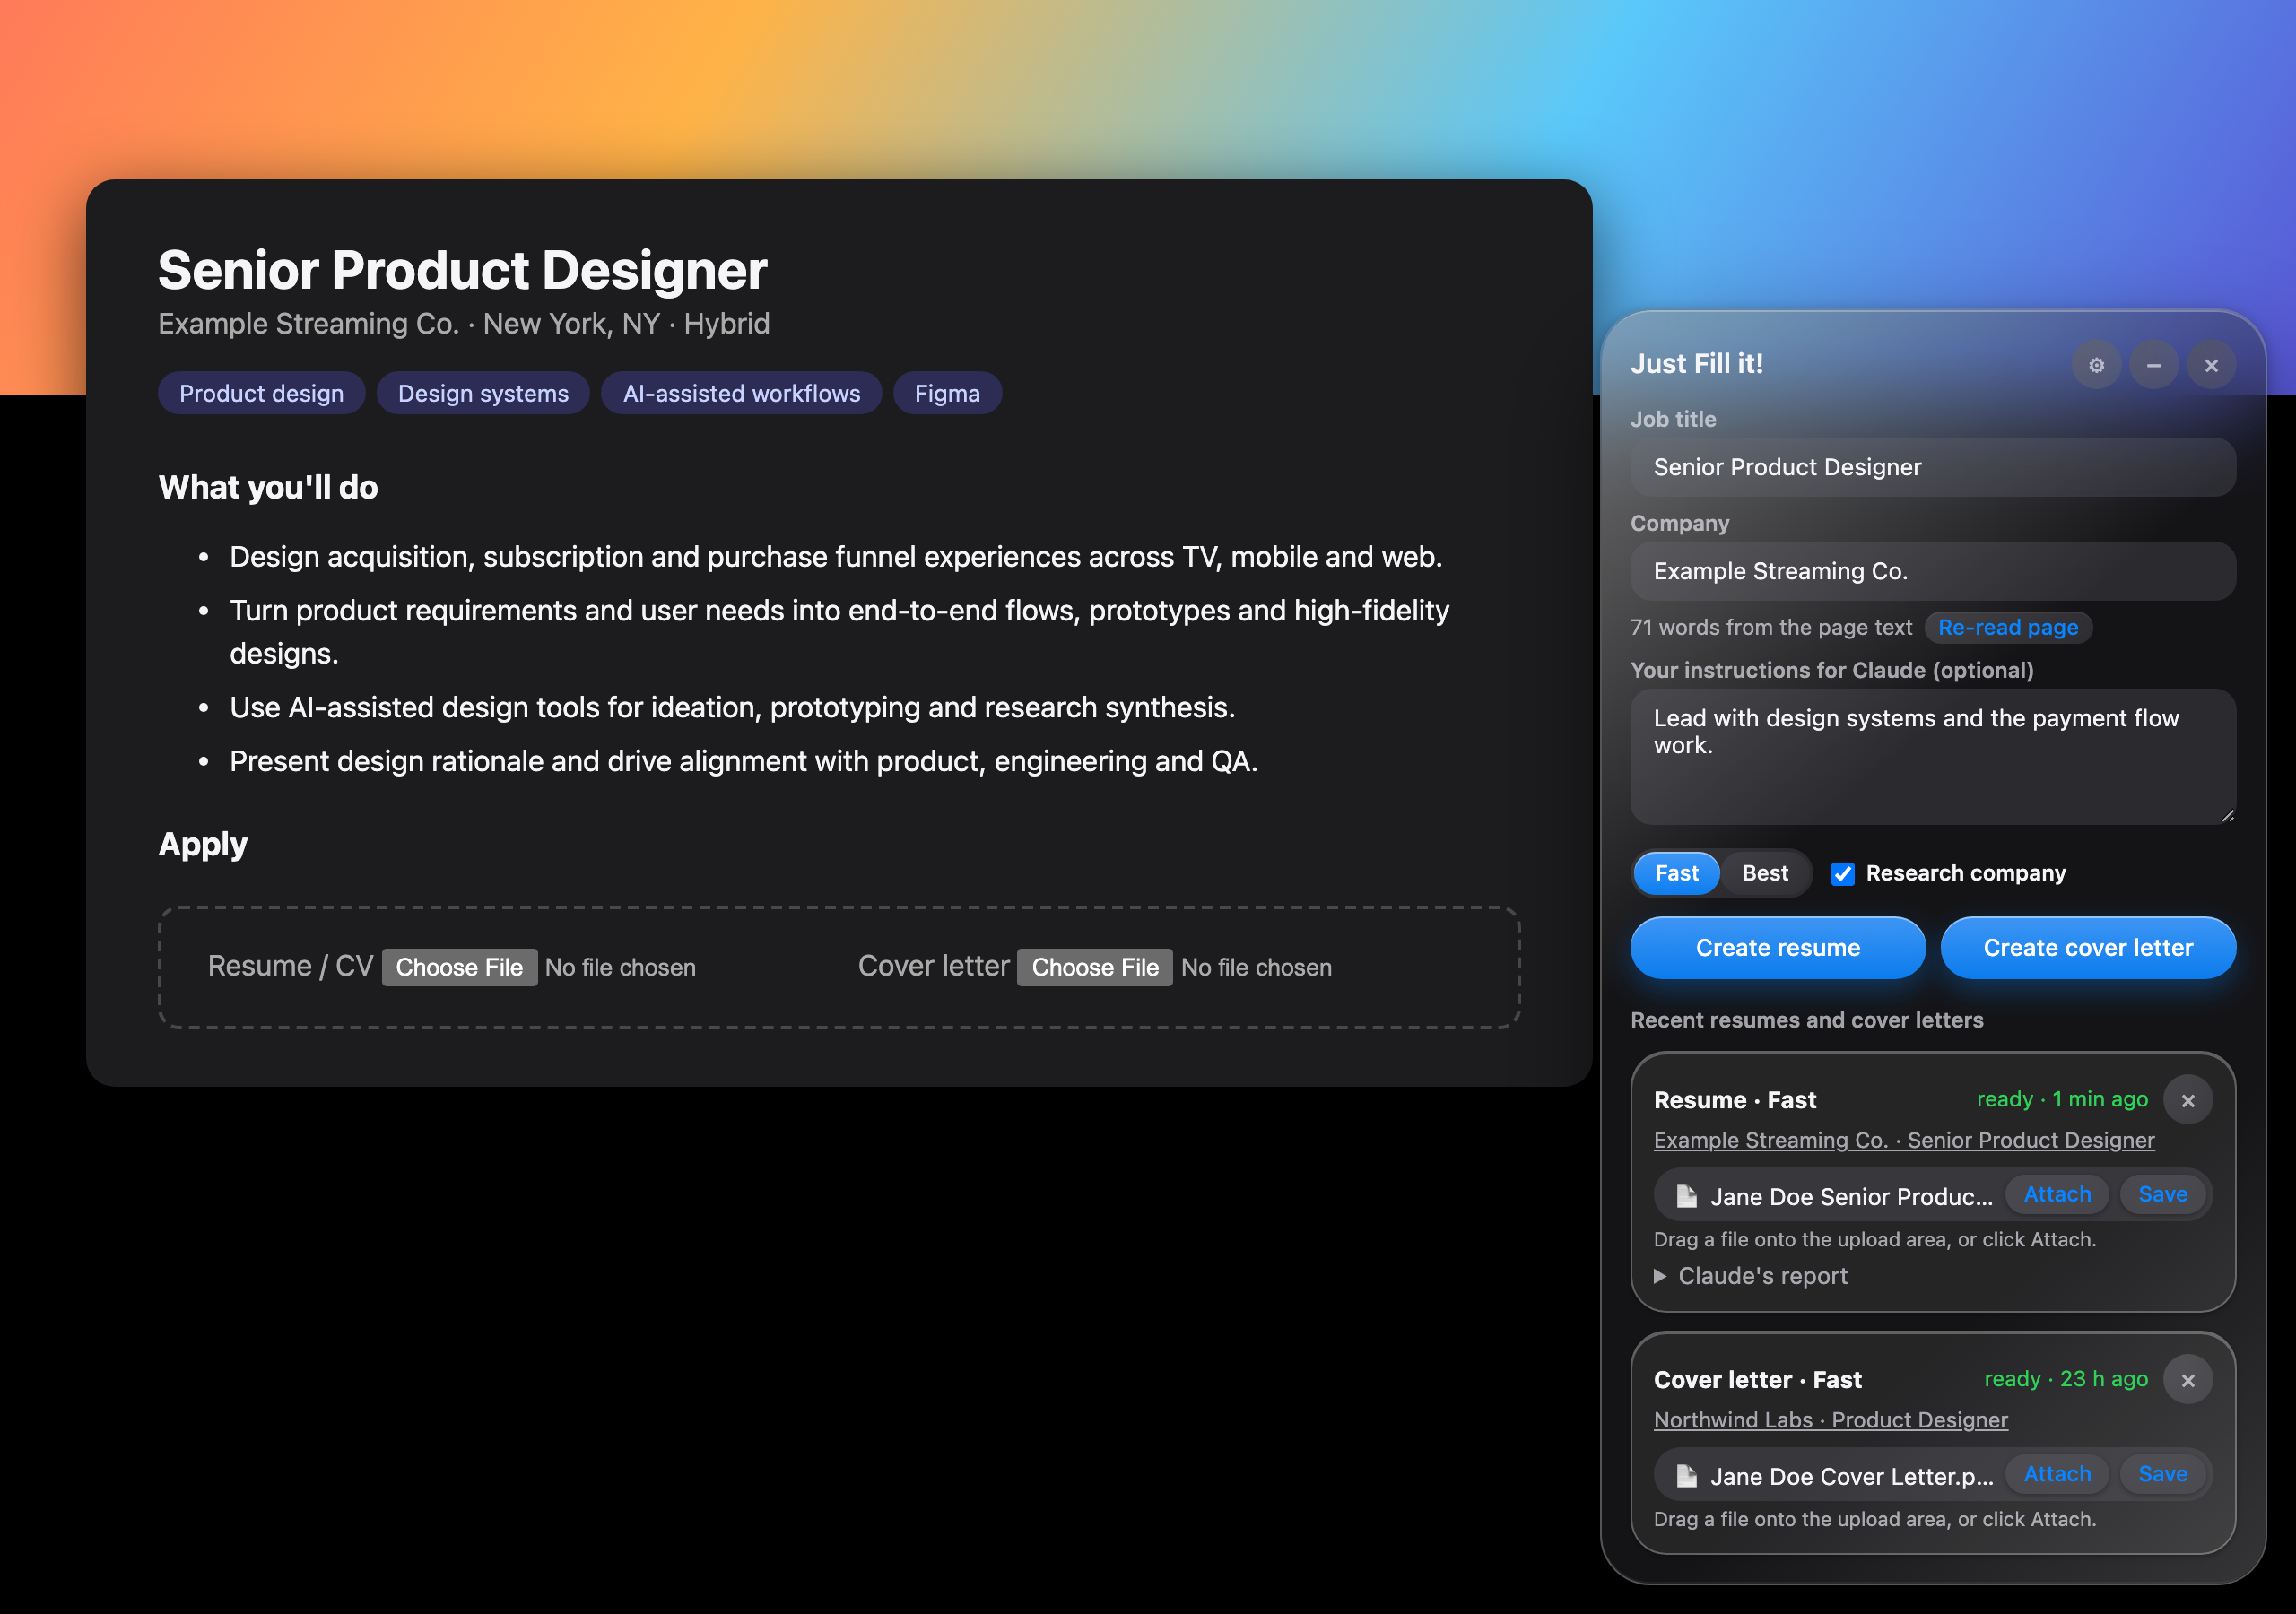Click the Jane Doe Cover Letter.p... filename
This screenshot has width=2296, height=1614.
coord(1851,1477)
